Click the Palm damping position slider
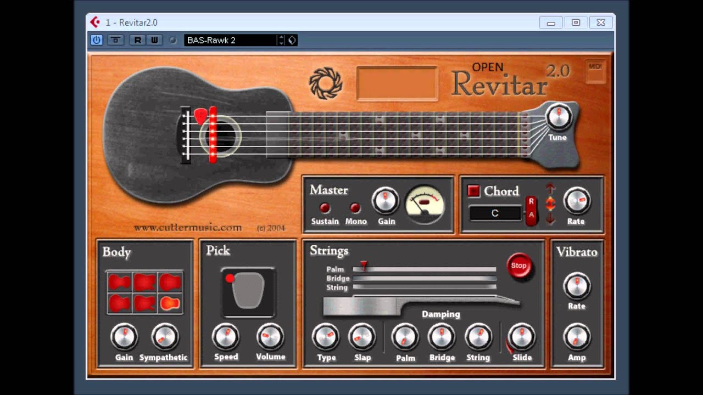 [x=424, y=269]
